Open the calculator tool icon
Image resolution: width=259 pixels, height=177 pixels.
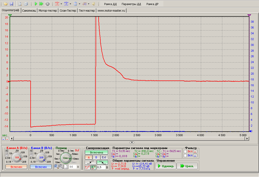coord(75,4)
